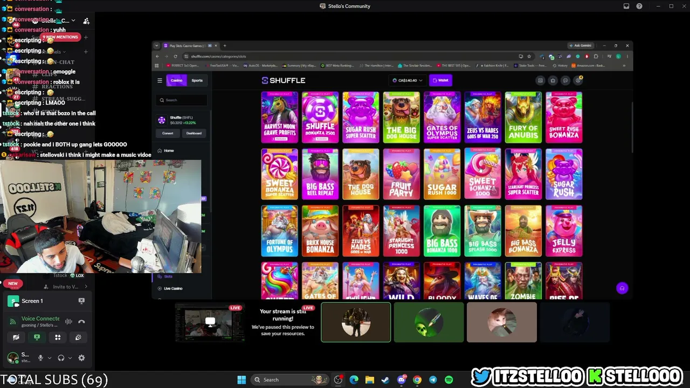Go to Home in the Shuffle sidebar
690x388 pixels.
click(169, 151)
